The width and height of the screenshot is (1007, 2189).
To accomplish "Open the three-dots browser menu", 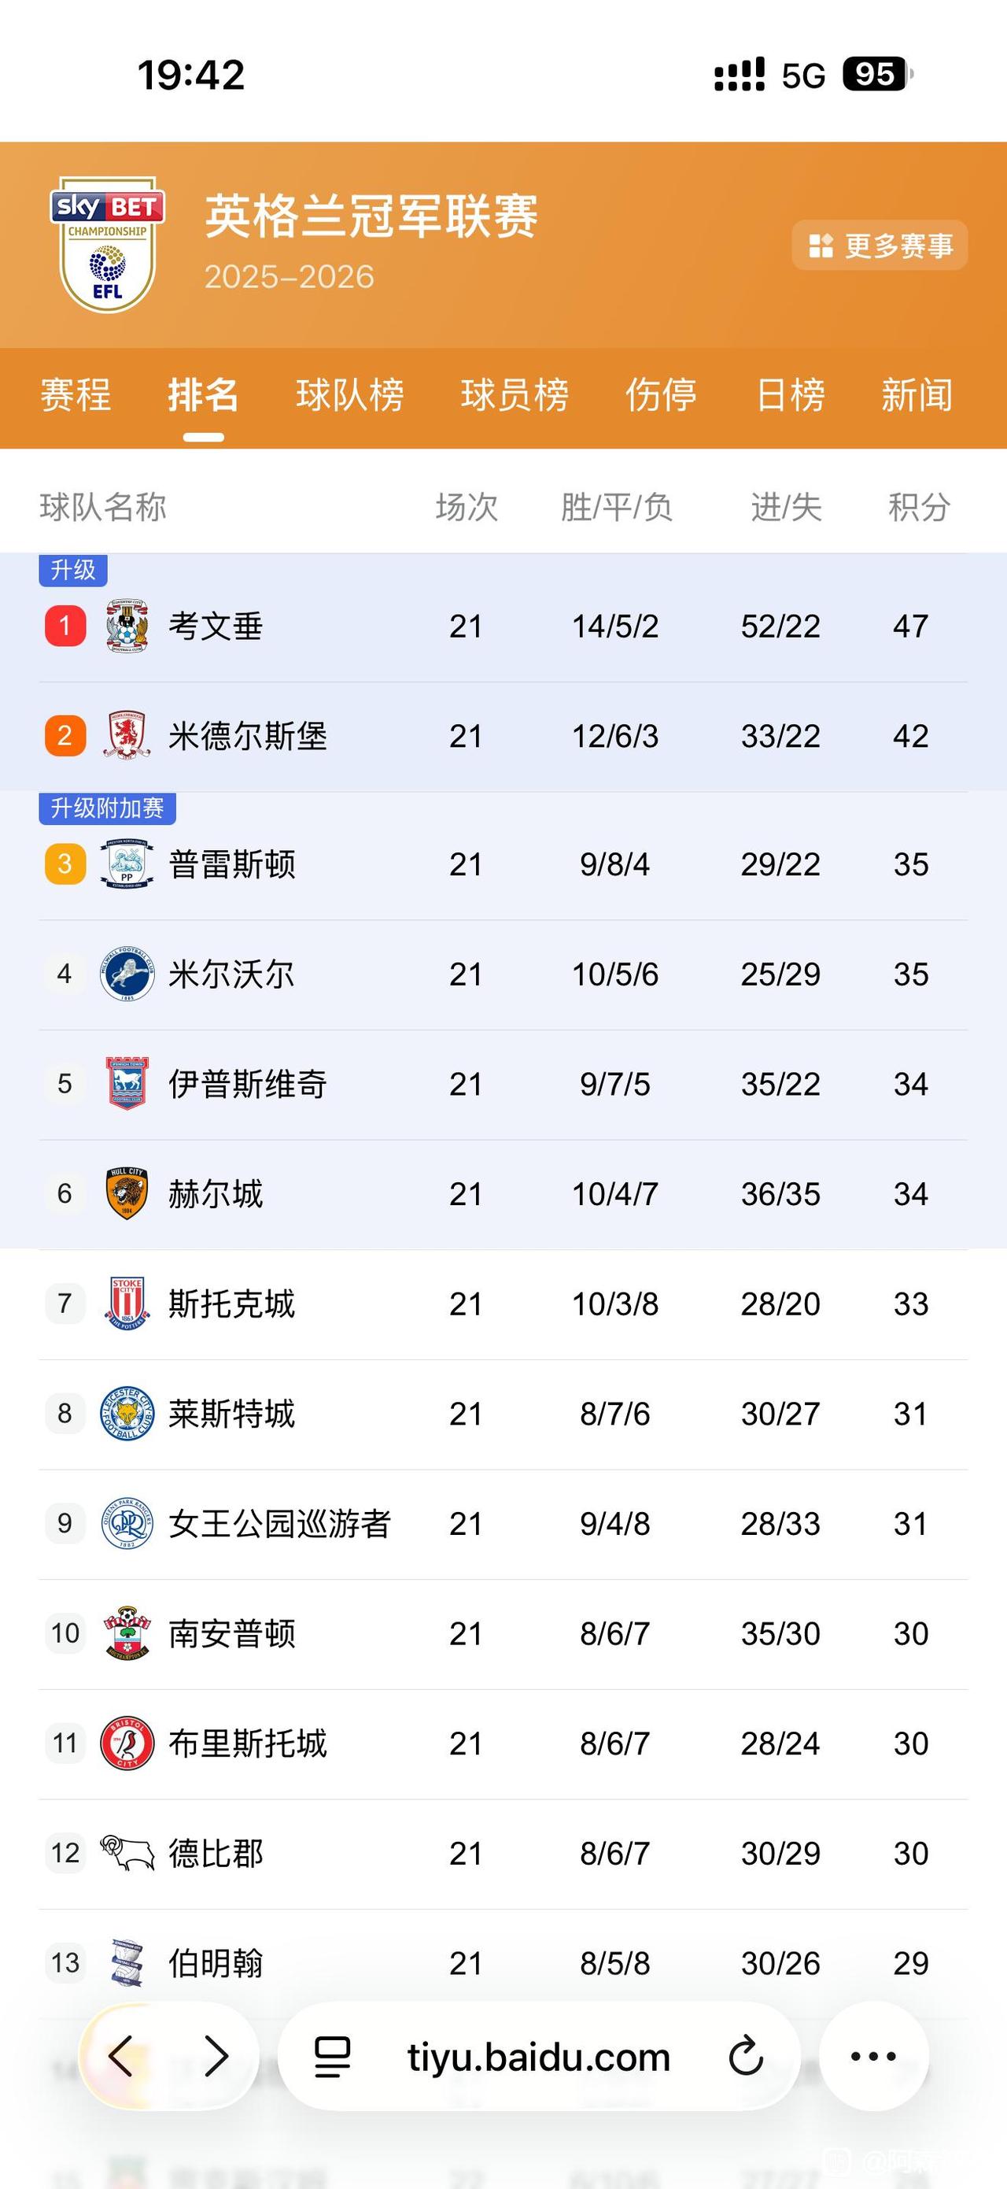I will (872, 2057).
